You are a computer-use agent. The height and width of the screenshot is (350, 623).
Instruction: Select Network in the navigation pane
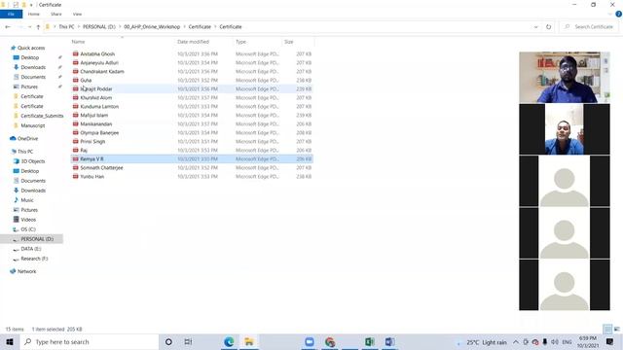26,271
